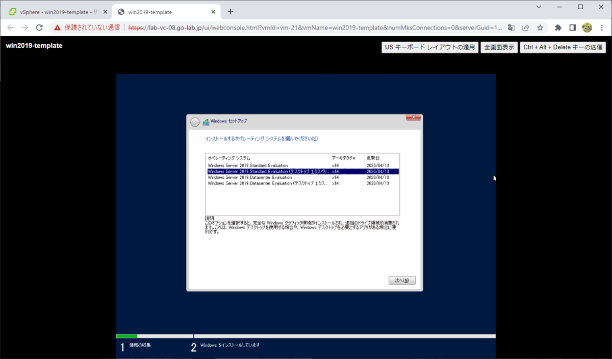Viewport: 612px width, 359px height.
Task: Toggle the browser side panel icon
Action: (572, 27)
